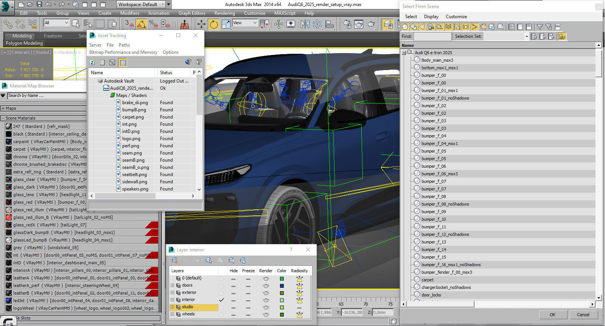Switch to the Freeform ribbon tab
Screen dimensions: 605x326
point(53,36)
